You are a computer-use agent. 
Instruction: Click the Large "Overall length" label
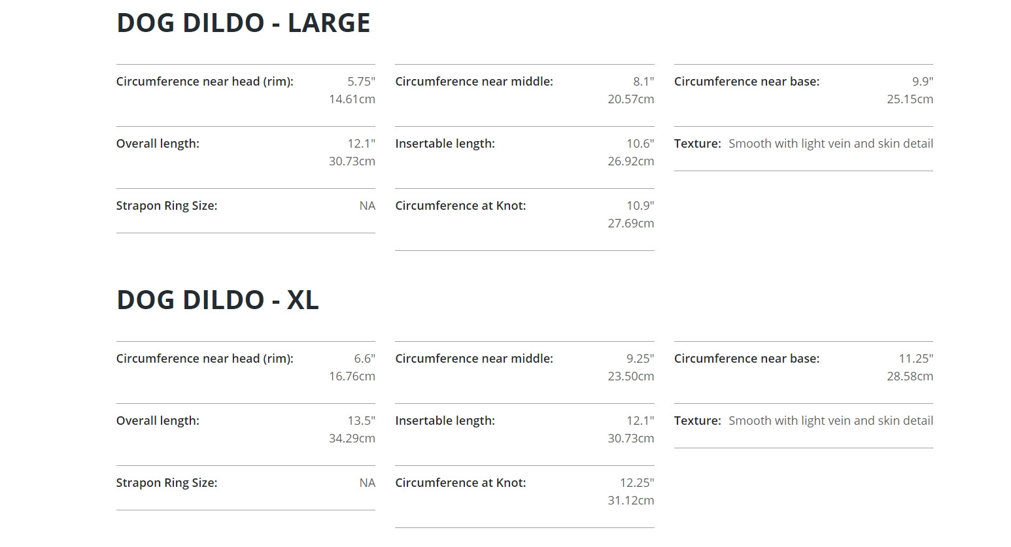pyautogui.click(x=158, y=144)
